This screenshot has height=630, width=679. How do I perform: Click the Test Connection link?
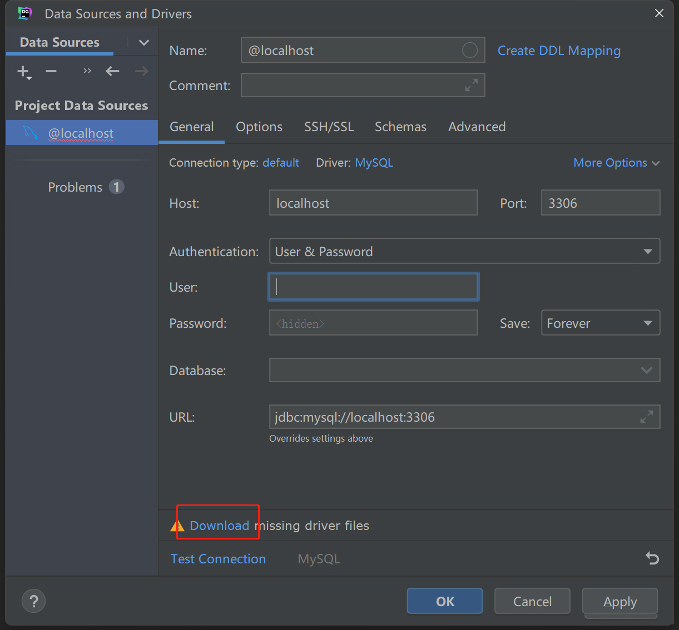click(218, 559)
